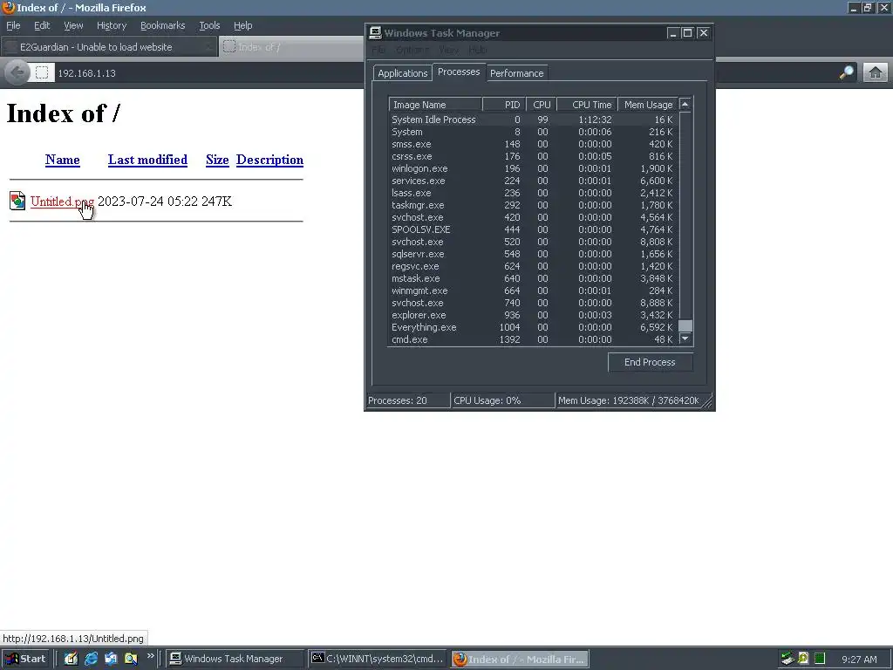The height and width of the screenshot is (670, 893).
Task: Open the Untitled.png file link
Action: (62, 202)
